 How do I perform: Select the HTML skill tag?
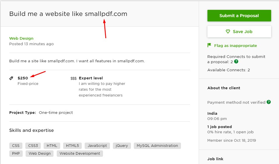[x=52, y=145]
